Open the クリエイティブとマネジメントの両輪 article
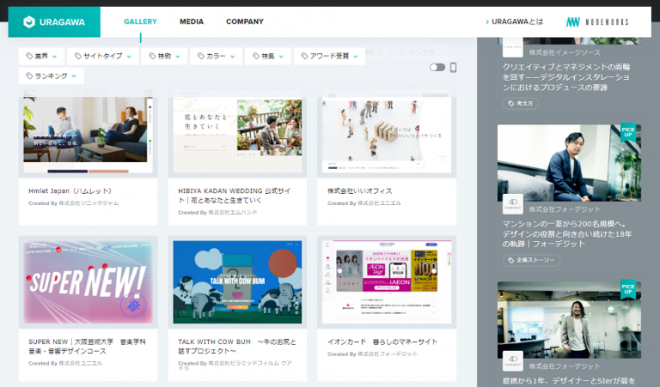 (566, 77)
